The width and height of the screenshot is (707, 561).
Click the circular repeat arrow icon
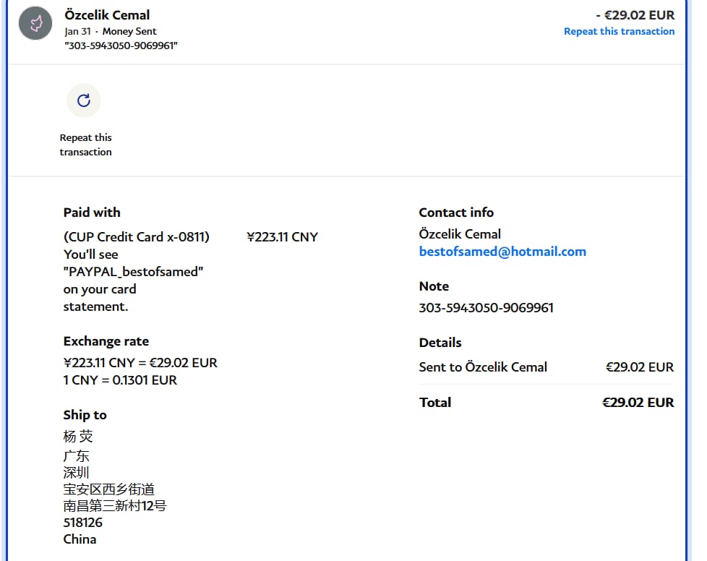pyautogui.click(x=84, y=100)
